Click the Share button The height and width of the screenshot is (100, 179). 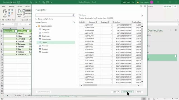coord(168,6)
